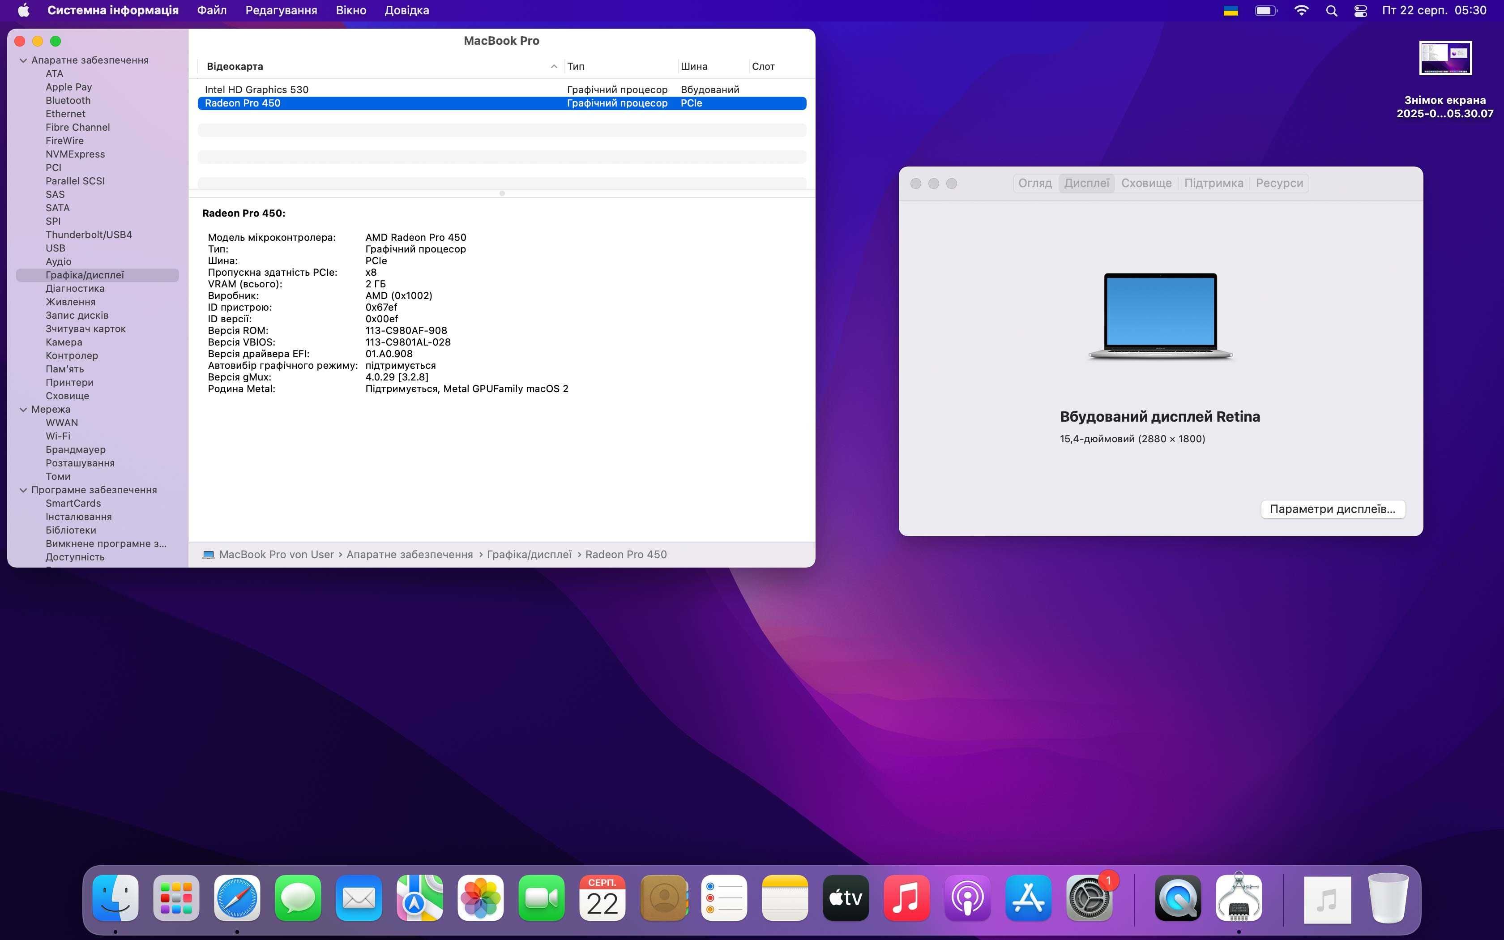The height and width of the screenshot is (940, 1504).
Task: Select Інсталювання in the sidebar
Action: 78,517
